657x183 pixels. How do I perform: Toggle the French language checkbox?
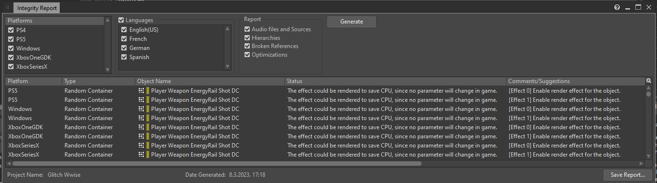tap(124, 39)
